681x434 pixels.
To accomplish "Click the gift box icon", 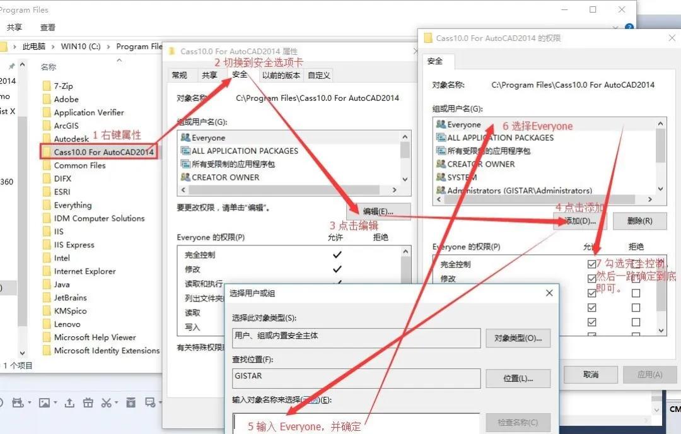I will [88, 402].
